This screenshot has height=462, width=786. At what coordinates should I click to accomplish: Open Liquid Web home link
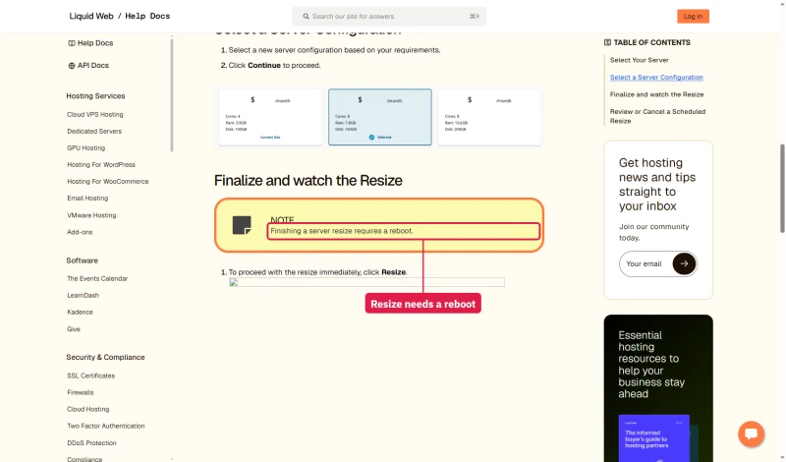point(91,16)
